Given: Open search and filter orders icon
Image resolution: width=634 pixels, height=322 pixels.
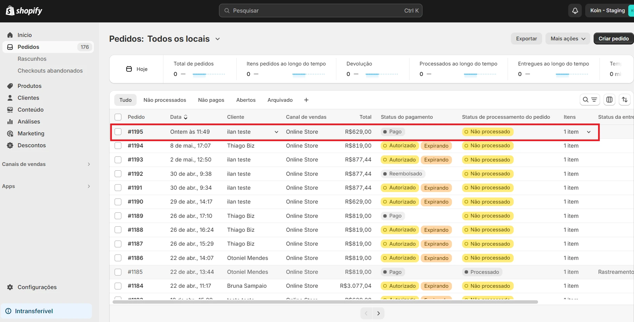Looking at the screenshot, I should pos(590,100).
